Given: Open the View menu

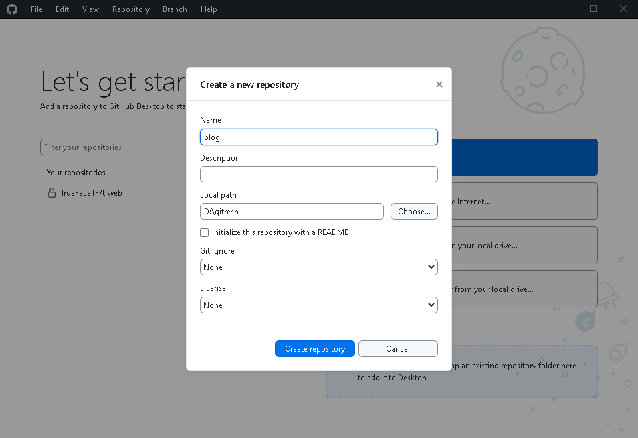Looking at the screenshot, I should click(x=90, y=9).
